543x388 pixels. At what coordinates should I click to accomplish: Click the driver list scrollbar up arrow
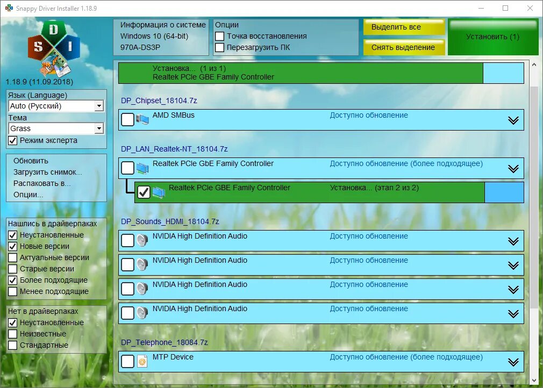(534, 64)
